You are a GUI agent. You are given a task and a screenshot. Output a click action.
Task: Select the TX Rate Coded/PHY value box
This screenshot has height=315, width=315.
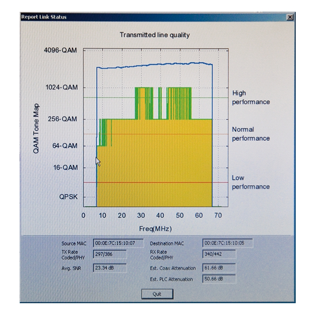tap(110, 254)
